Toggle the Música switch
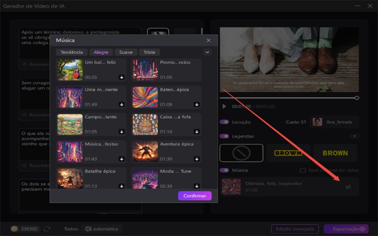 pos(224,170)
